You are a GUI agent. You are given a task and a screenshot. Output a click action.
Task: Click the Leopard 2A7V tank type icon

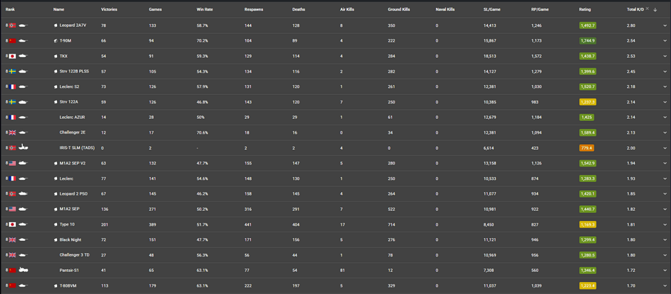pyautogui.click(x=23, y=25)
